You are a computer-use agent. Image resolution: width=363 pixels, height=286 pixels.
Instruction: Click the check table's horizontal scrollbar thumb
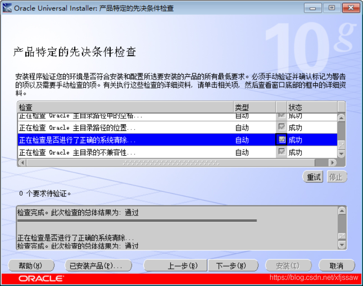click(x=171, y=163)
